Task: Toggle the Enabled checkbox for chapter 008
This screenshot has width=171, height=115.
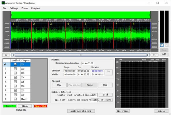Action: (15, 95)
